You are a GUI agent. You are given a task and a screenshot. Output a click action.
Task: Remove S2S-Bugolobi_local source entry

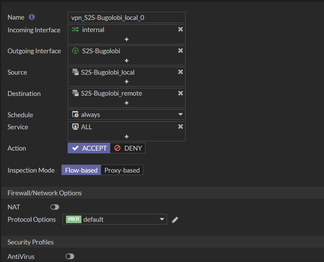click(180, 72)
